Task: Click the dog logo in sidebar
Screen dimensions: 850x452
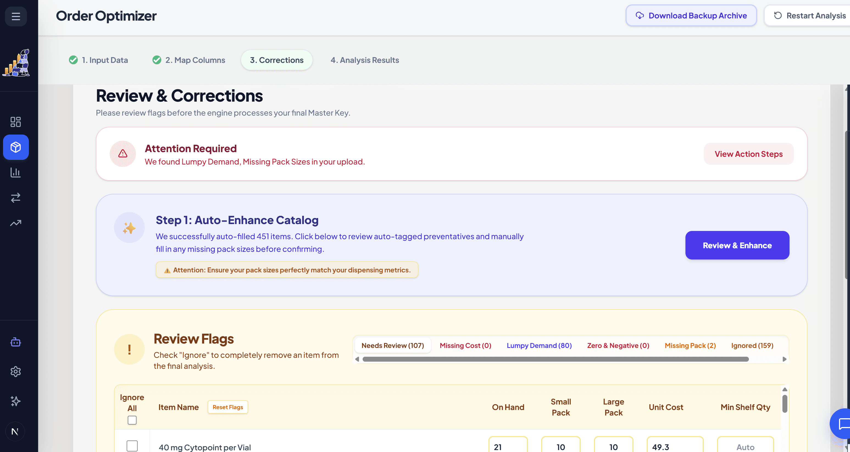Action: (16, 63)
